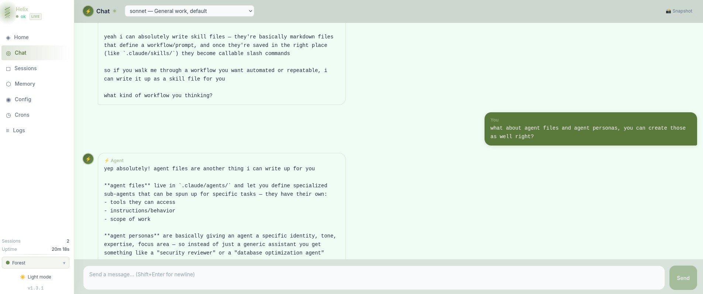Click the '- instructions/behavior' line

pyautogui.click(x=139, y=211)
